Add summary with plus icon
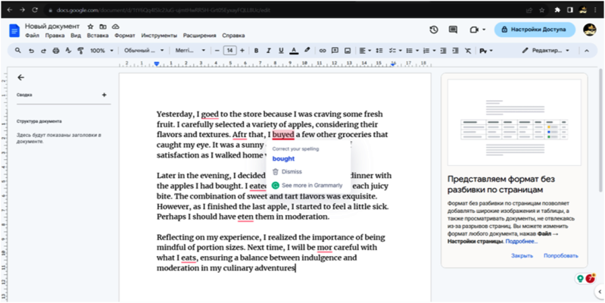 104,95
